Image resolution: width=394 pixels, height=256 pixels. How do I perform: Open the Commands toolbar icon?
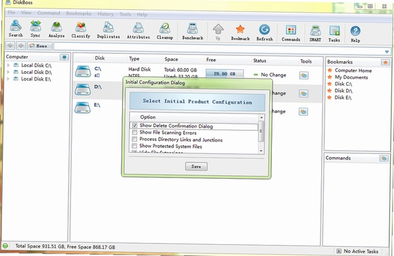pyautogui.click(x=291, y=33)
